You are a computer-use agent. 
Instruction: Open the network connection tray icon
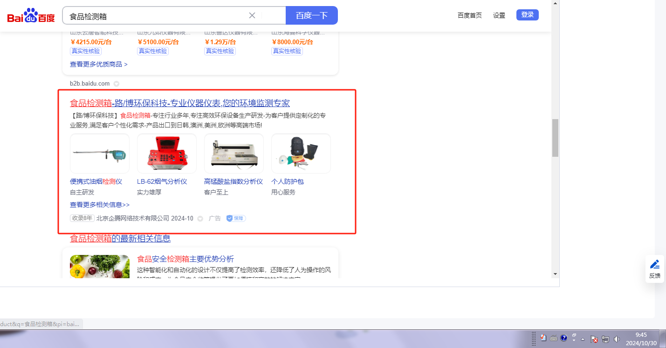click(x=605, y=339)
